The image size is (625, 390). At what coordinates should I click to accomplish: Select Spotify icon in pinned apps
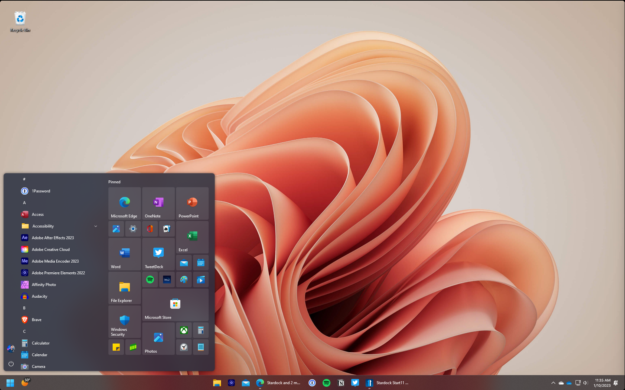pos(150,279)
